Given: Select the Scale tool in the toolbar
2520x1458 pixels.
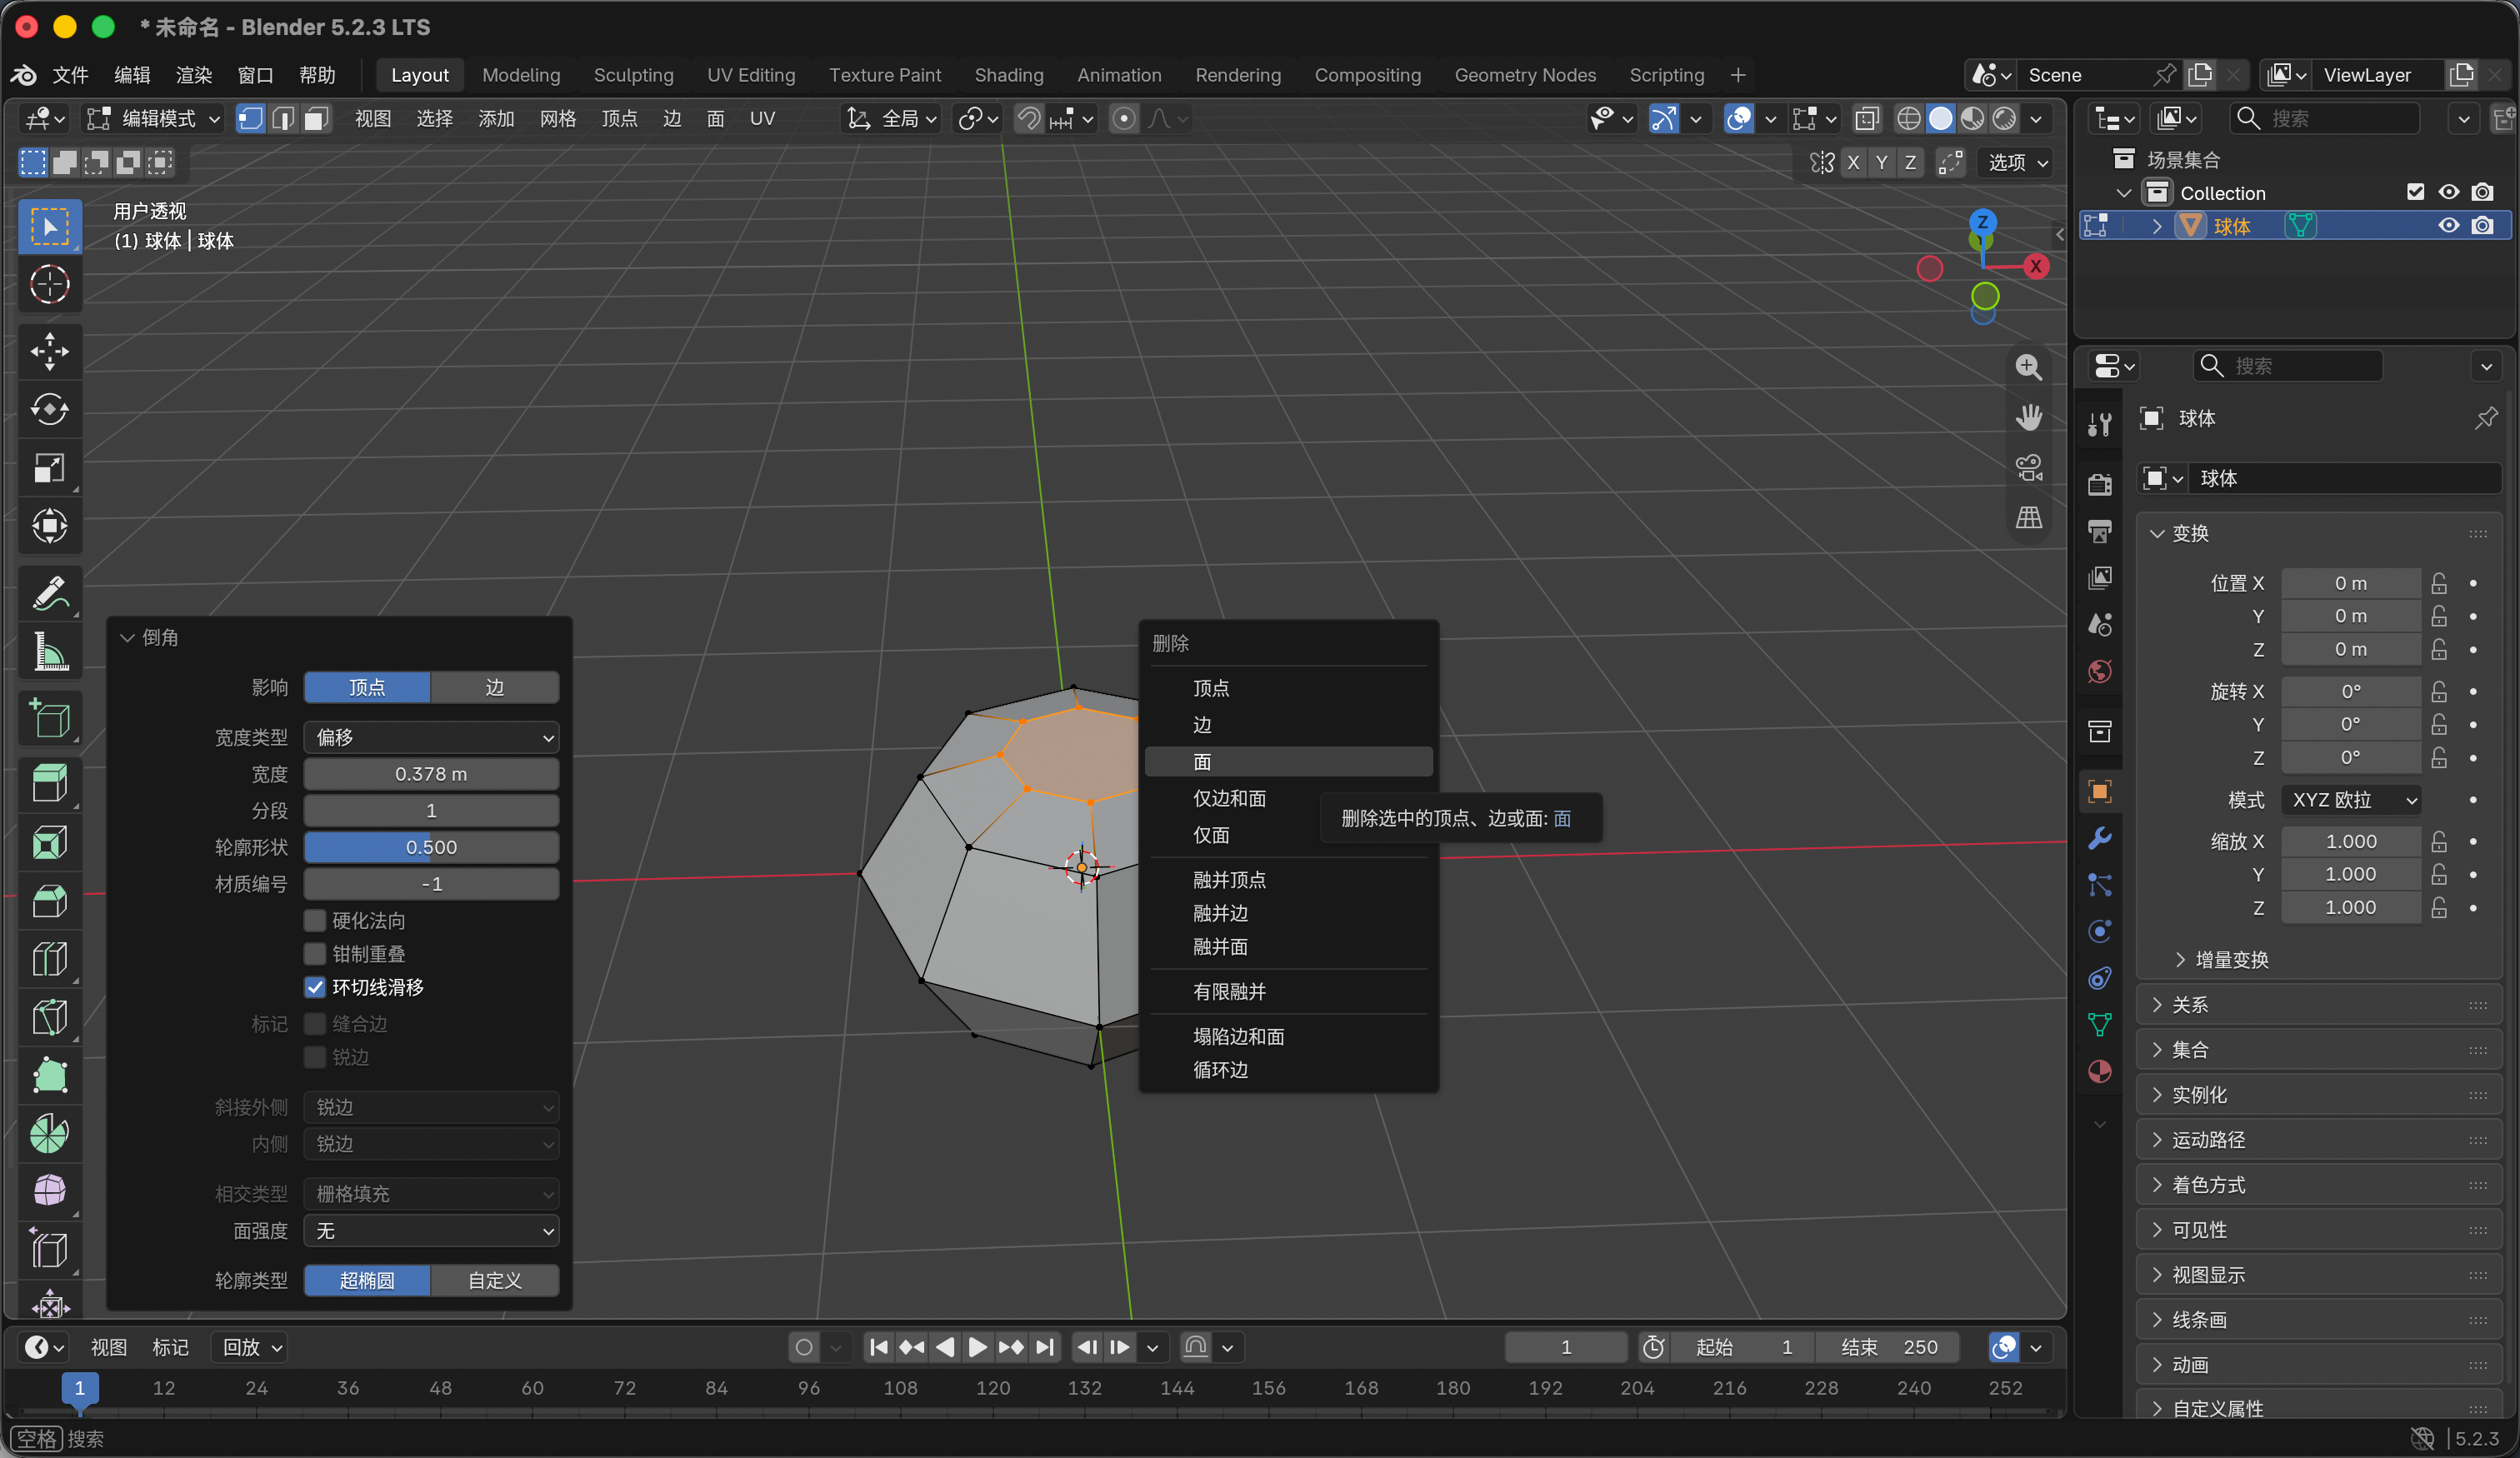Looking at the screenshot, I should (x=49, y=468).
